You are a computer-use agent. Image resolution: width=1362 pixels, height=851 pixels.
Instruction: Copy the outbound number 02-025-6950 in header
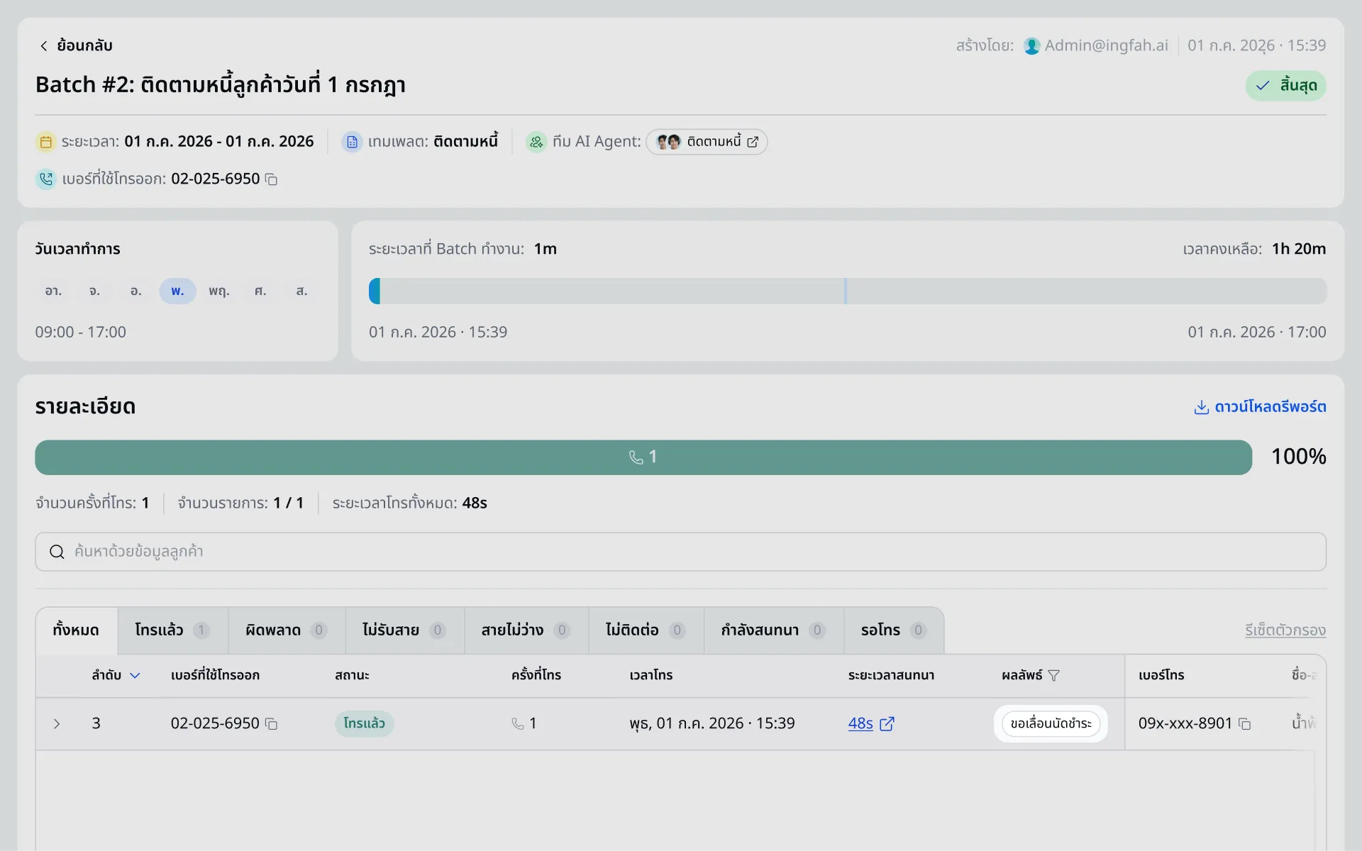click(271, 179)
